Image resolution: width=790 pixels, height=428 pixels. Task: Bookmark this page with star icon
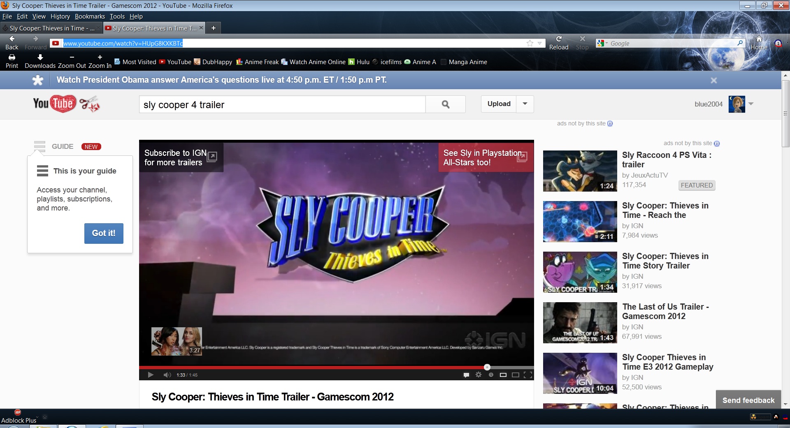click(530, 43)
